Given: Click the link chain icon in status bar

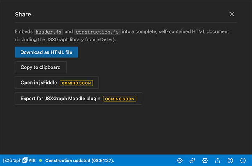Looking at the screenshot, I should 192,161.
